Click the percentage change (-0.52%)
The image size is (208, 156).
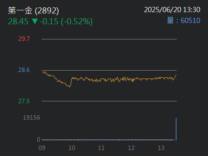coord(77,22)
